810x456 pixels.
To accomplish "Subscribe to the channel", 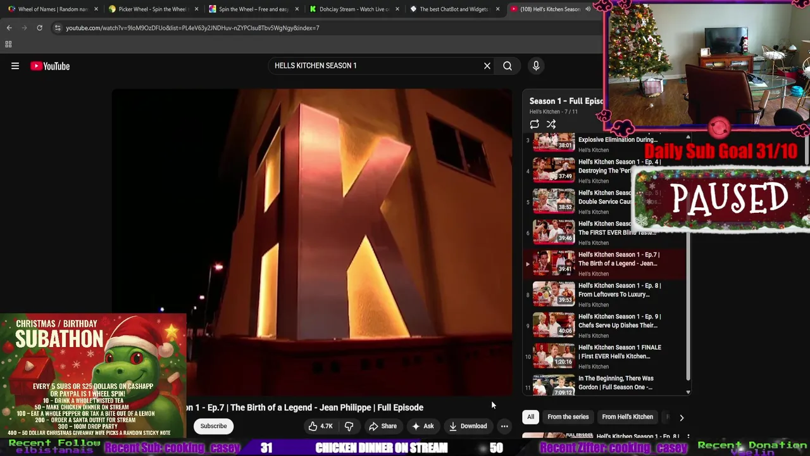I will click(x=214, y=426).
